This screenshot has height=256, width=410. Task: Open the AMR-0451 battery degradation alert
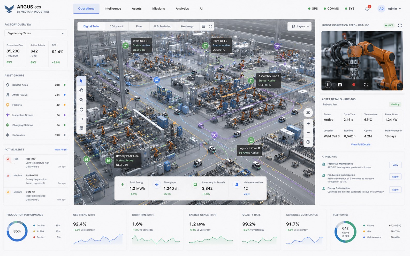click(x=36, y=179)
